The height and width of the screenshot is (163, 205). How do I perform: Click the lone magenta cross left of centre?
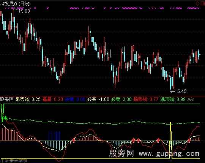click(x=47, y=8)
